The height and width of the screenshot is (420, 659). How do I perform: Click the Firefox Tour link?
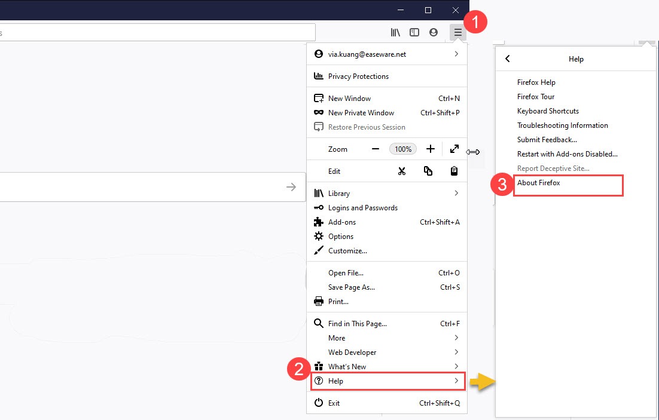tap(536, 96)
